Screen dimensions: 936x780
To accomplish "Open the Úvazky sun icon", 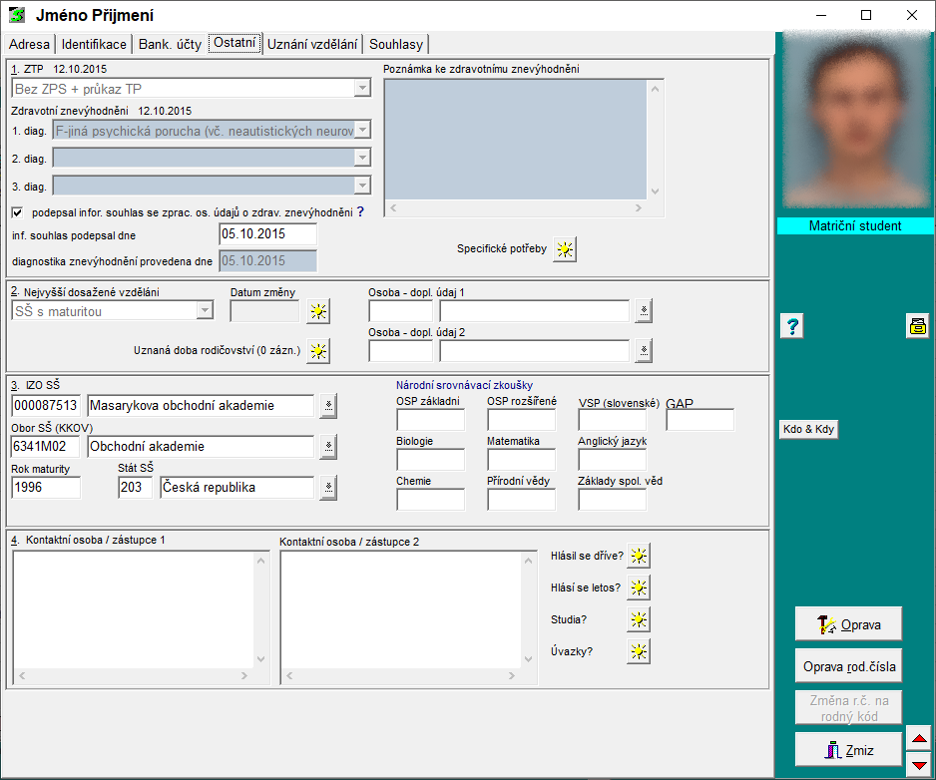I will click(639, 651).
